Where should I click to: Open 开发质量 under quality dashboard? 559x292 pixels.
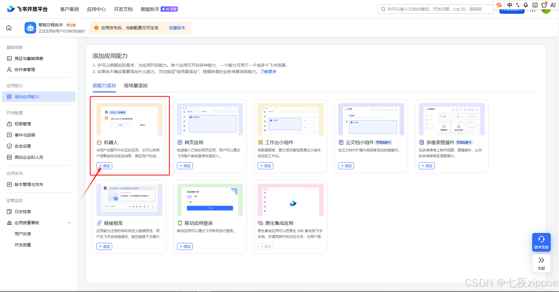[23, 245]
